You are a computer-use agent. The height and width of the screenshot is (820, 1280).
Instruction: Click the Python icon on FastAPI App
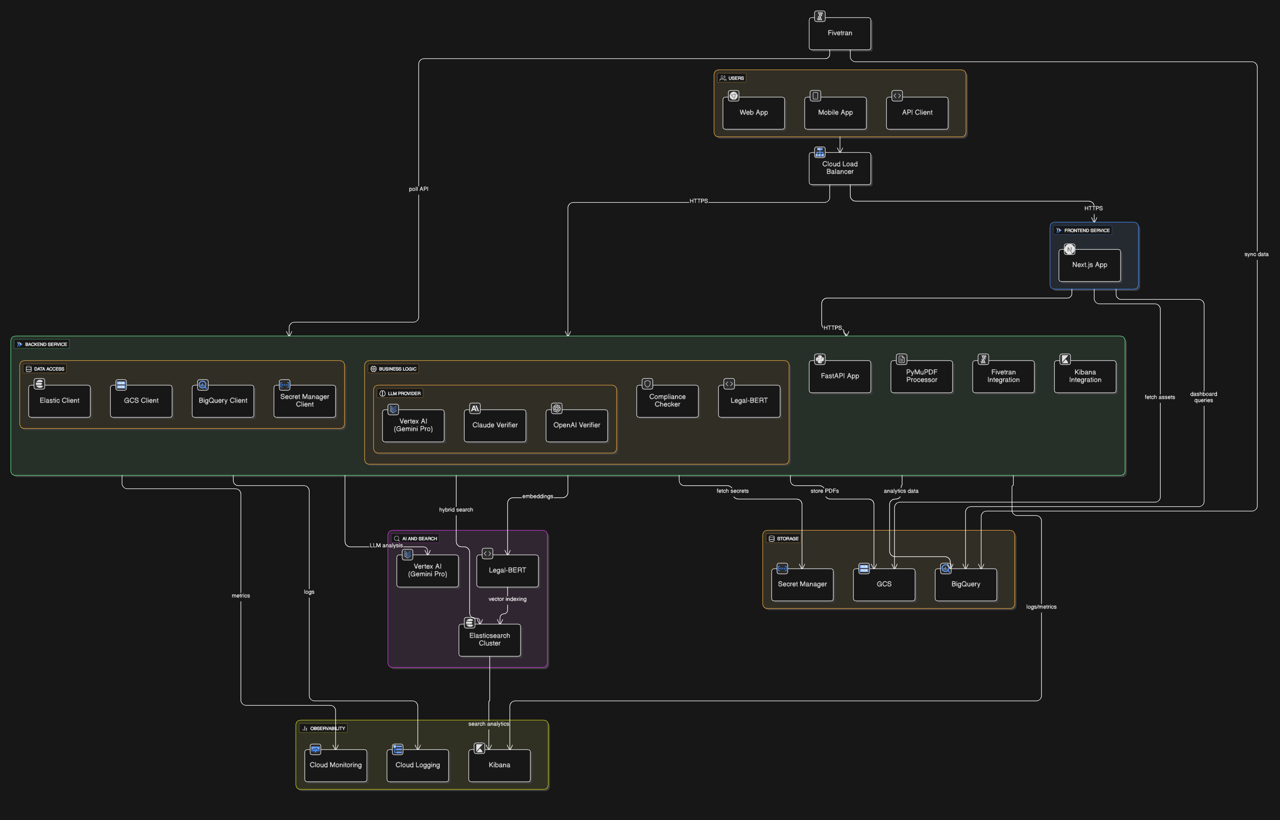820,359
